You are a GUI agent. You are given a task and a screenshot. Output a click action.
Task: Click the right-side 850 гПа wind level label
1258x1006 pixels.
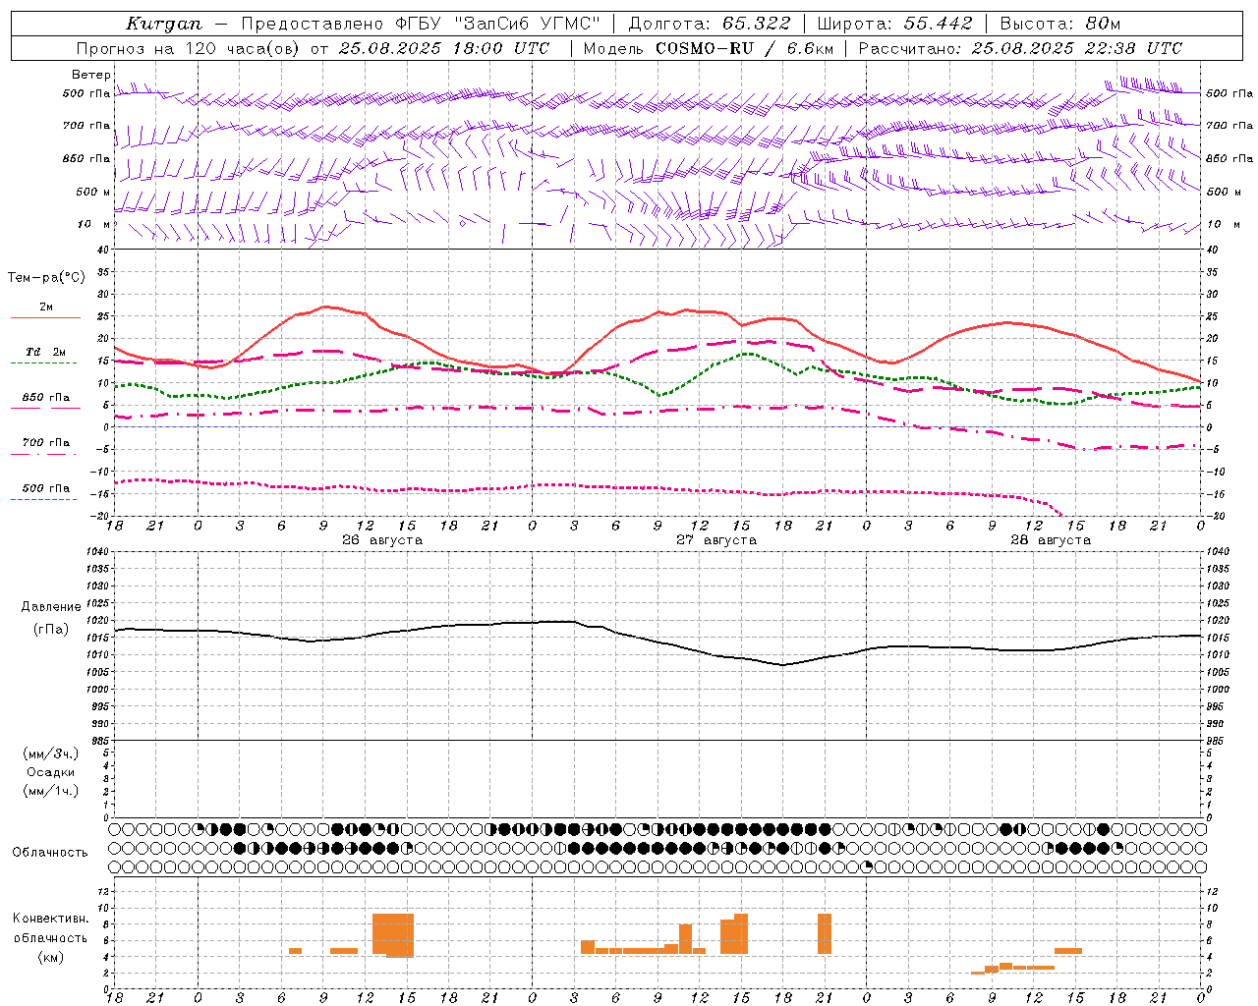(1229, 158)
